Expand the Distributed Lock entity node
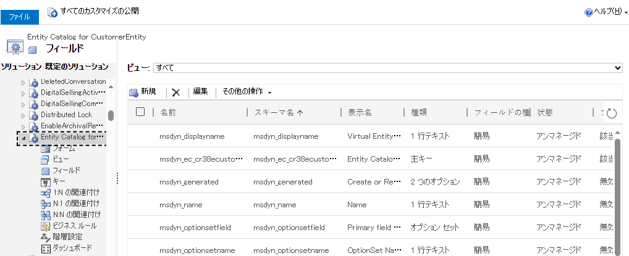Image resolution: width=629 pixels, height=256 pixels. coord(23,115)
